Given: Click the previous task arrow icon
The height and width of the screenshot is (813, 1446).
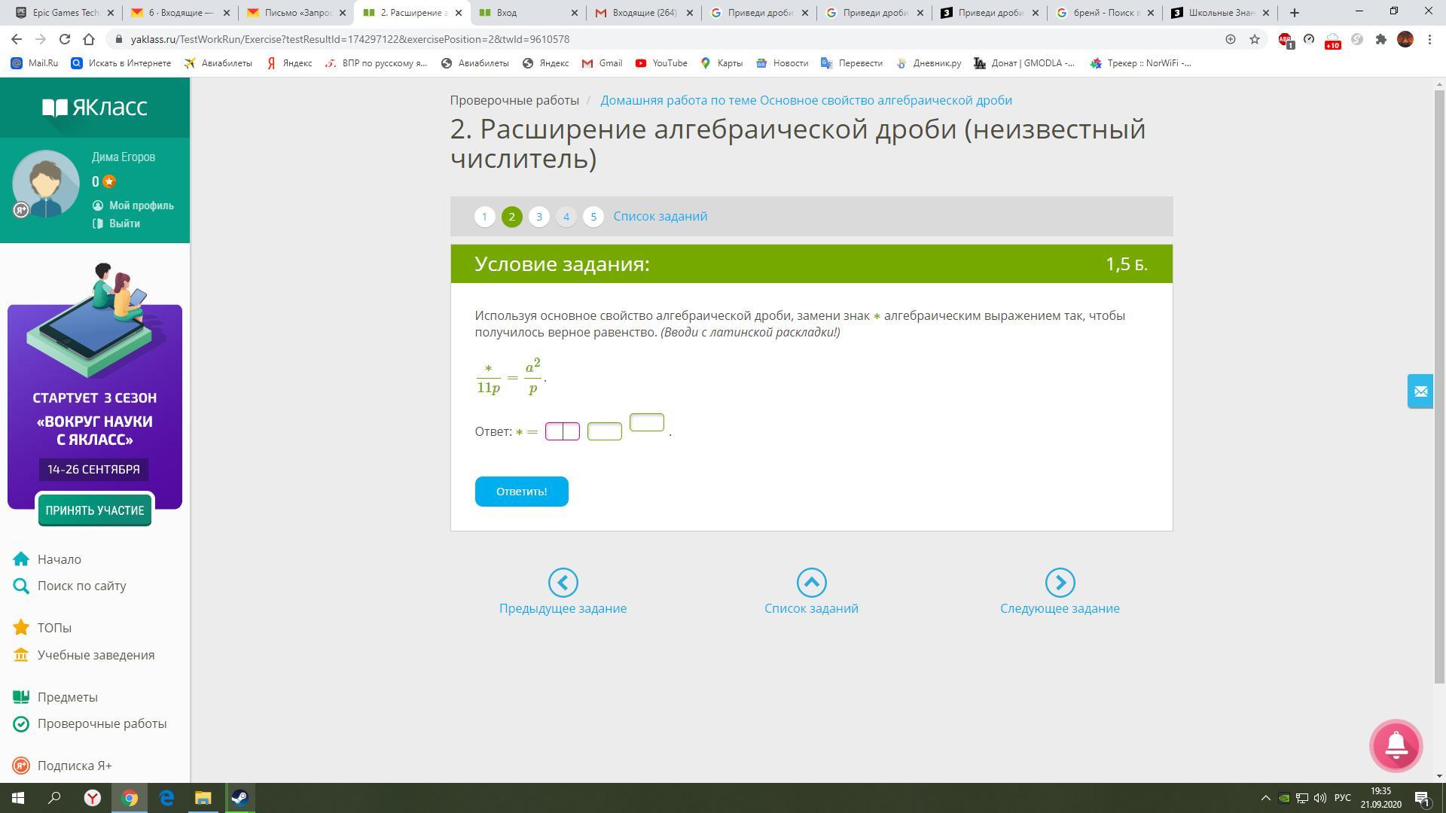Looking at the screenshot, I should pos(563,583).
